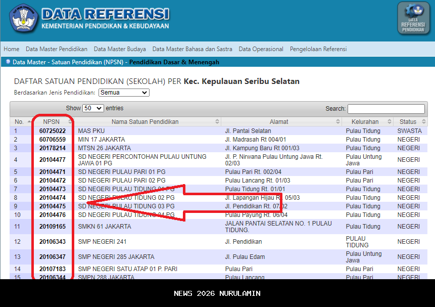Image resolution: width=435 pixels, height=307 pixels.
Task: Sort by Nama Satuan Pendidikan sort arrows
Action: (217, 122)
